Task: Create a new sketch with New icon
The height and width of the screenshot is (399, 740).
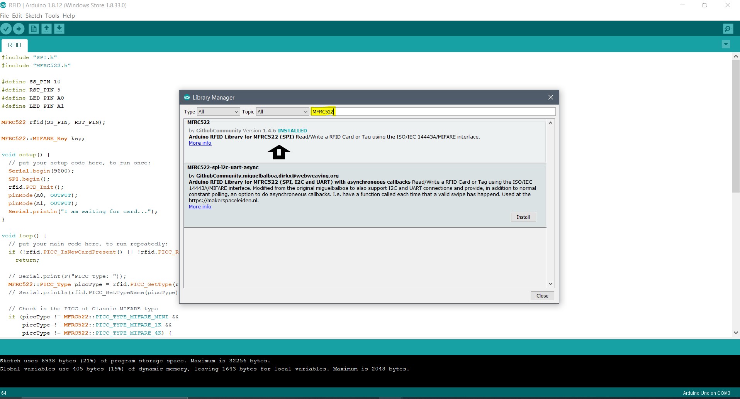Action: point(34,29)
